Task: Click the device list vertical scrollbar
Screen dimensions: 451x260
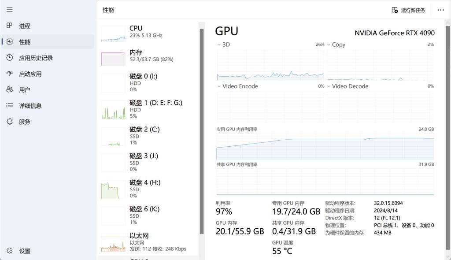Action: pyautogui.click(x=202, y=132)
